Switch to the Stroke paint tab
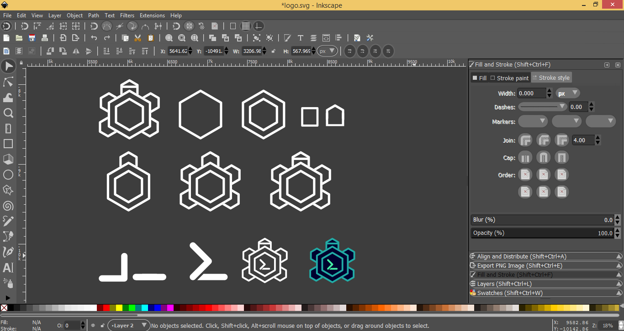Image resolution: width=624 pixels, height=331 pixels. pyautogui.click(x=509, y=78)
